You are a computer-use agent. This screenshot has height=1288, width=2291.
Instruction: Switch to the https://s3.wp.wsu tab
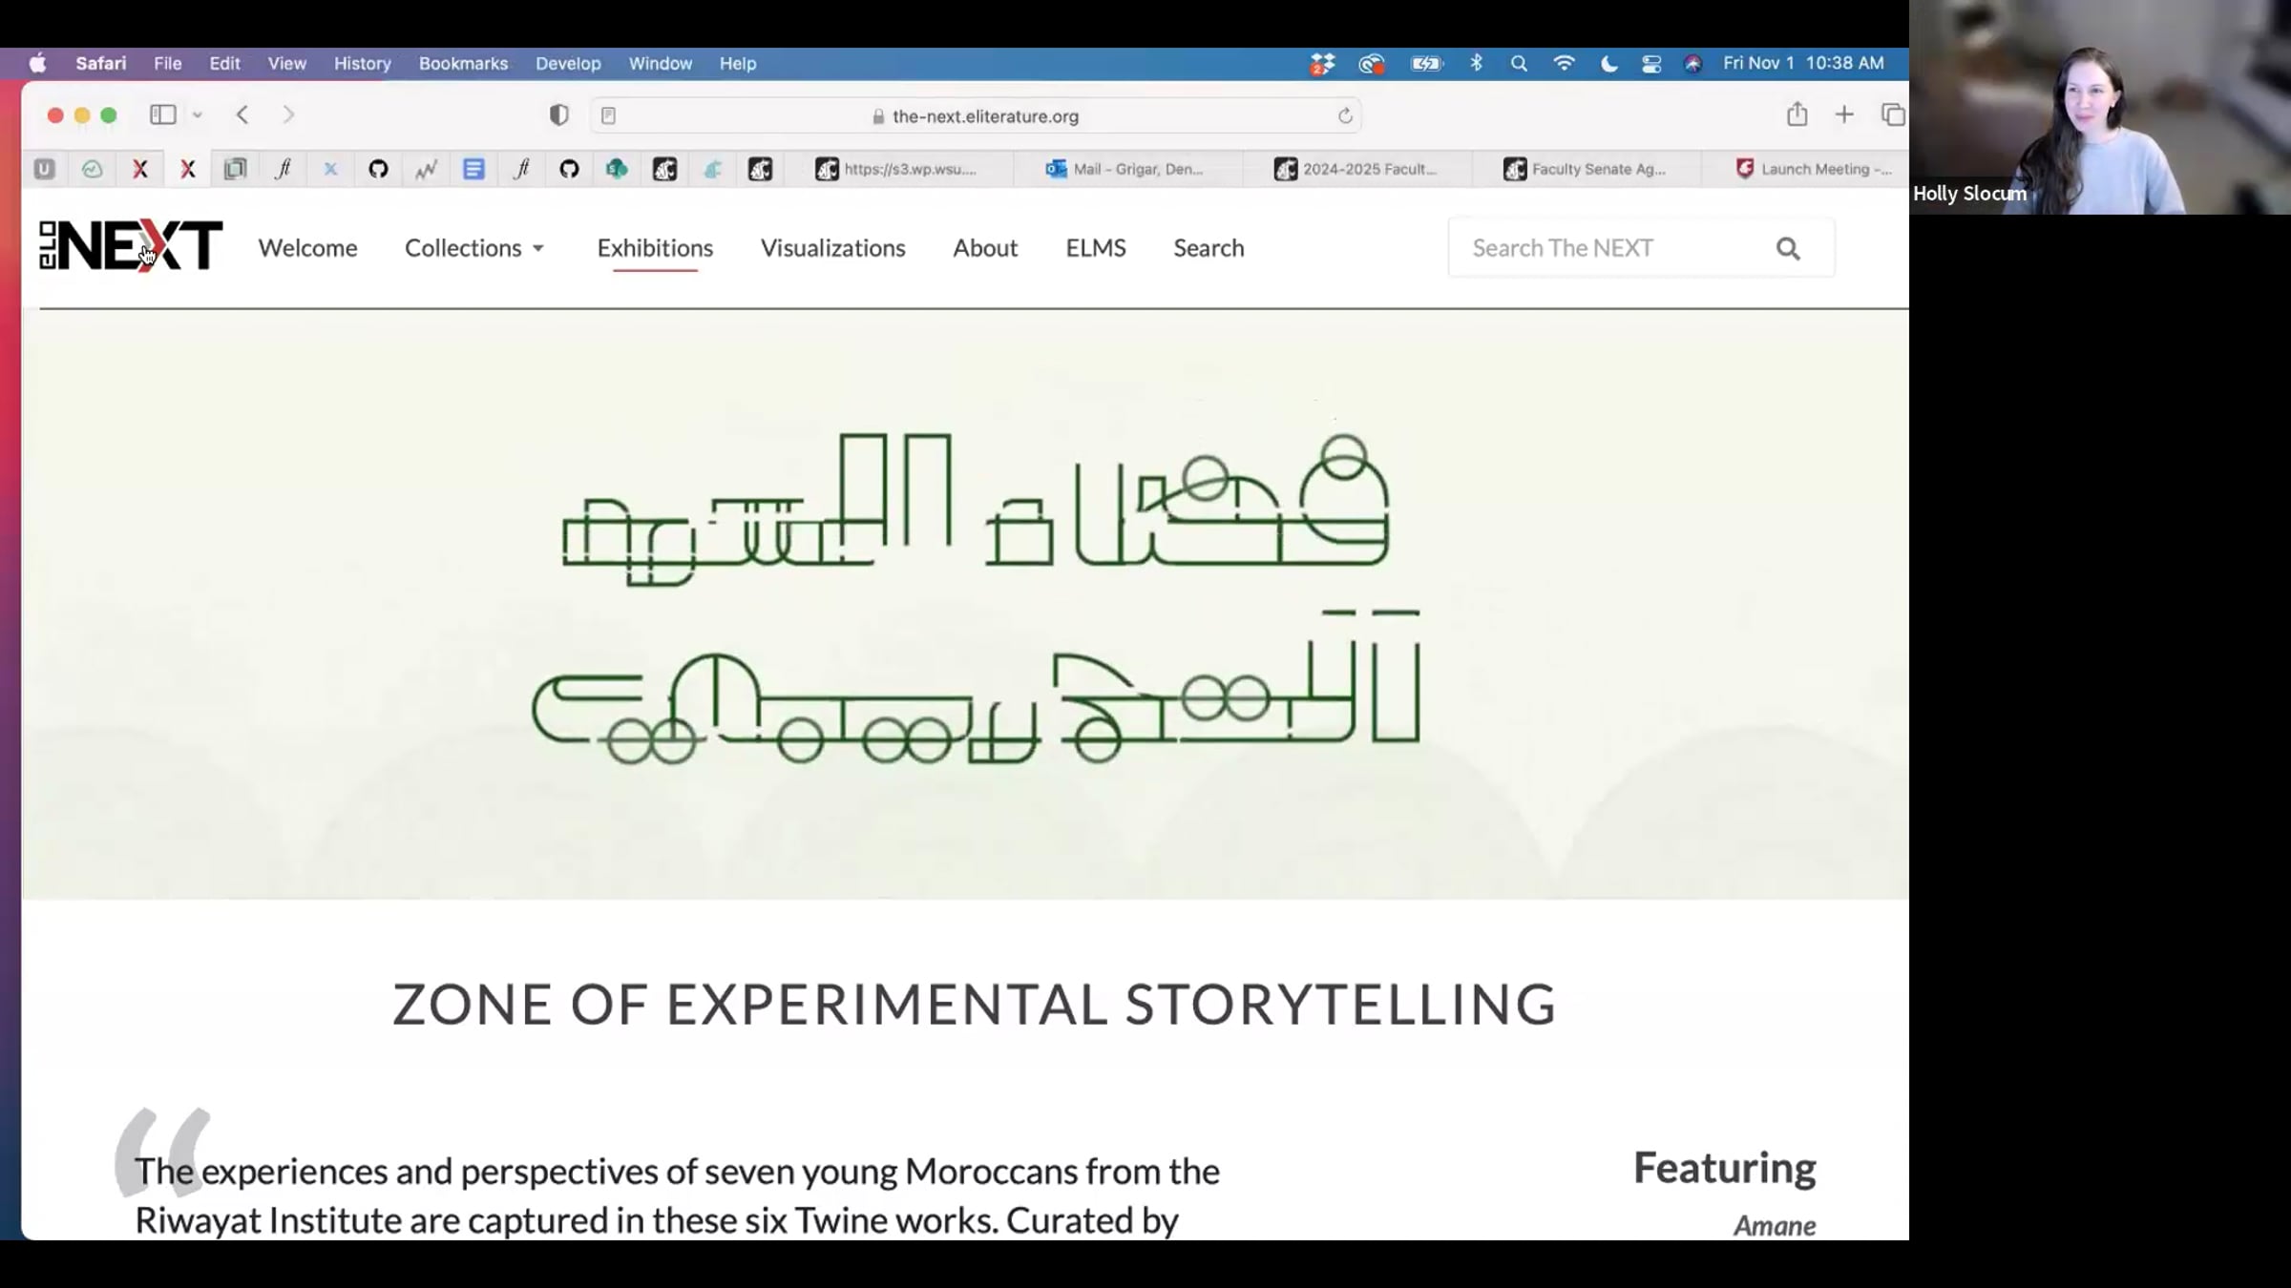[897, 169]
